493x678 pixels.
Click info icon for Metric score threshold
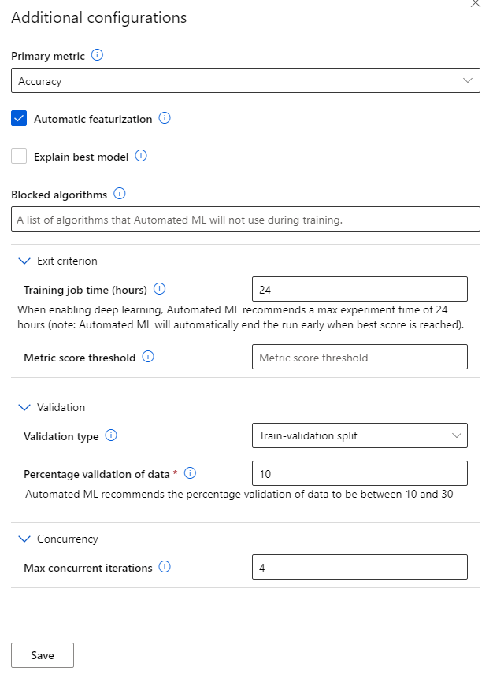point(148,357)
